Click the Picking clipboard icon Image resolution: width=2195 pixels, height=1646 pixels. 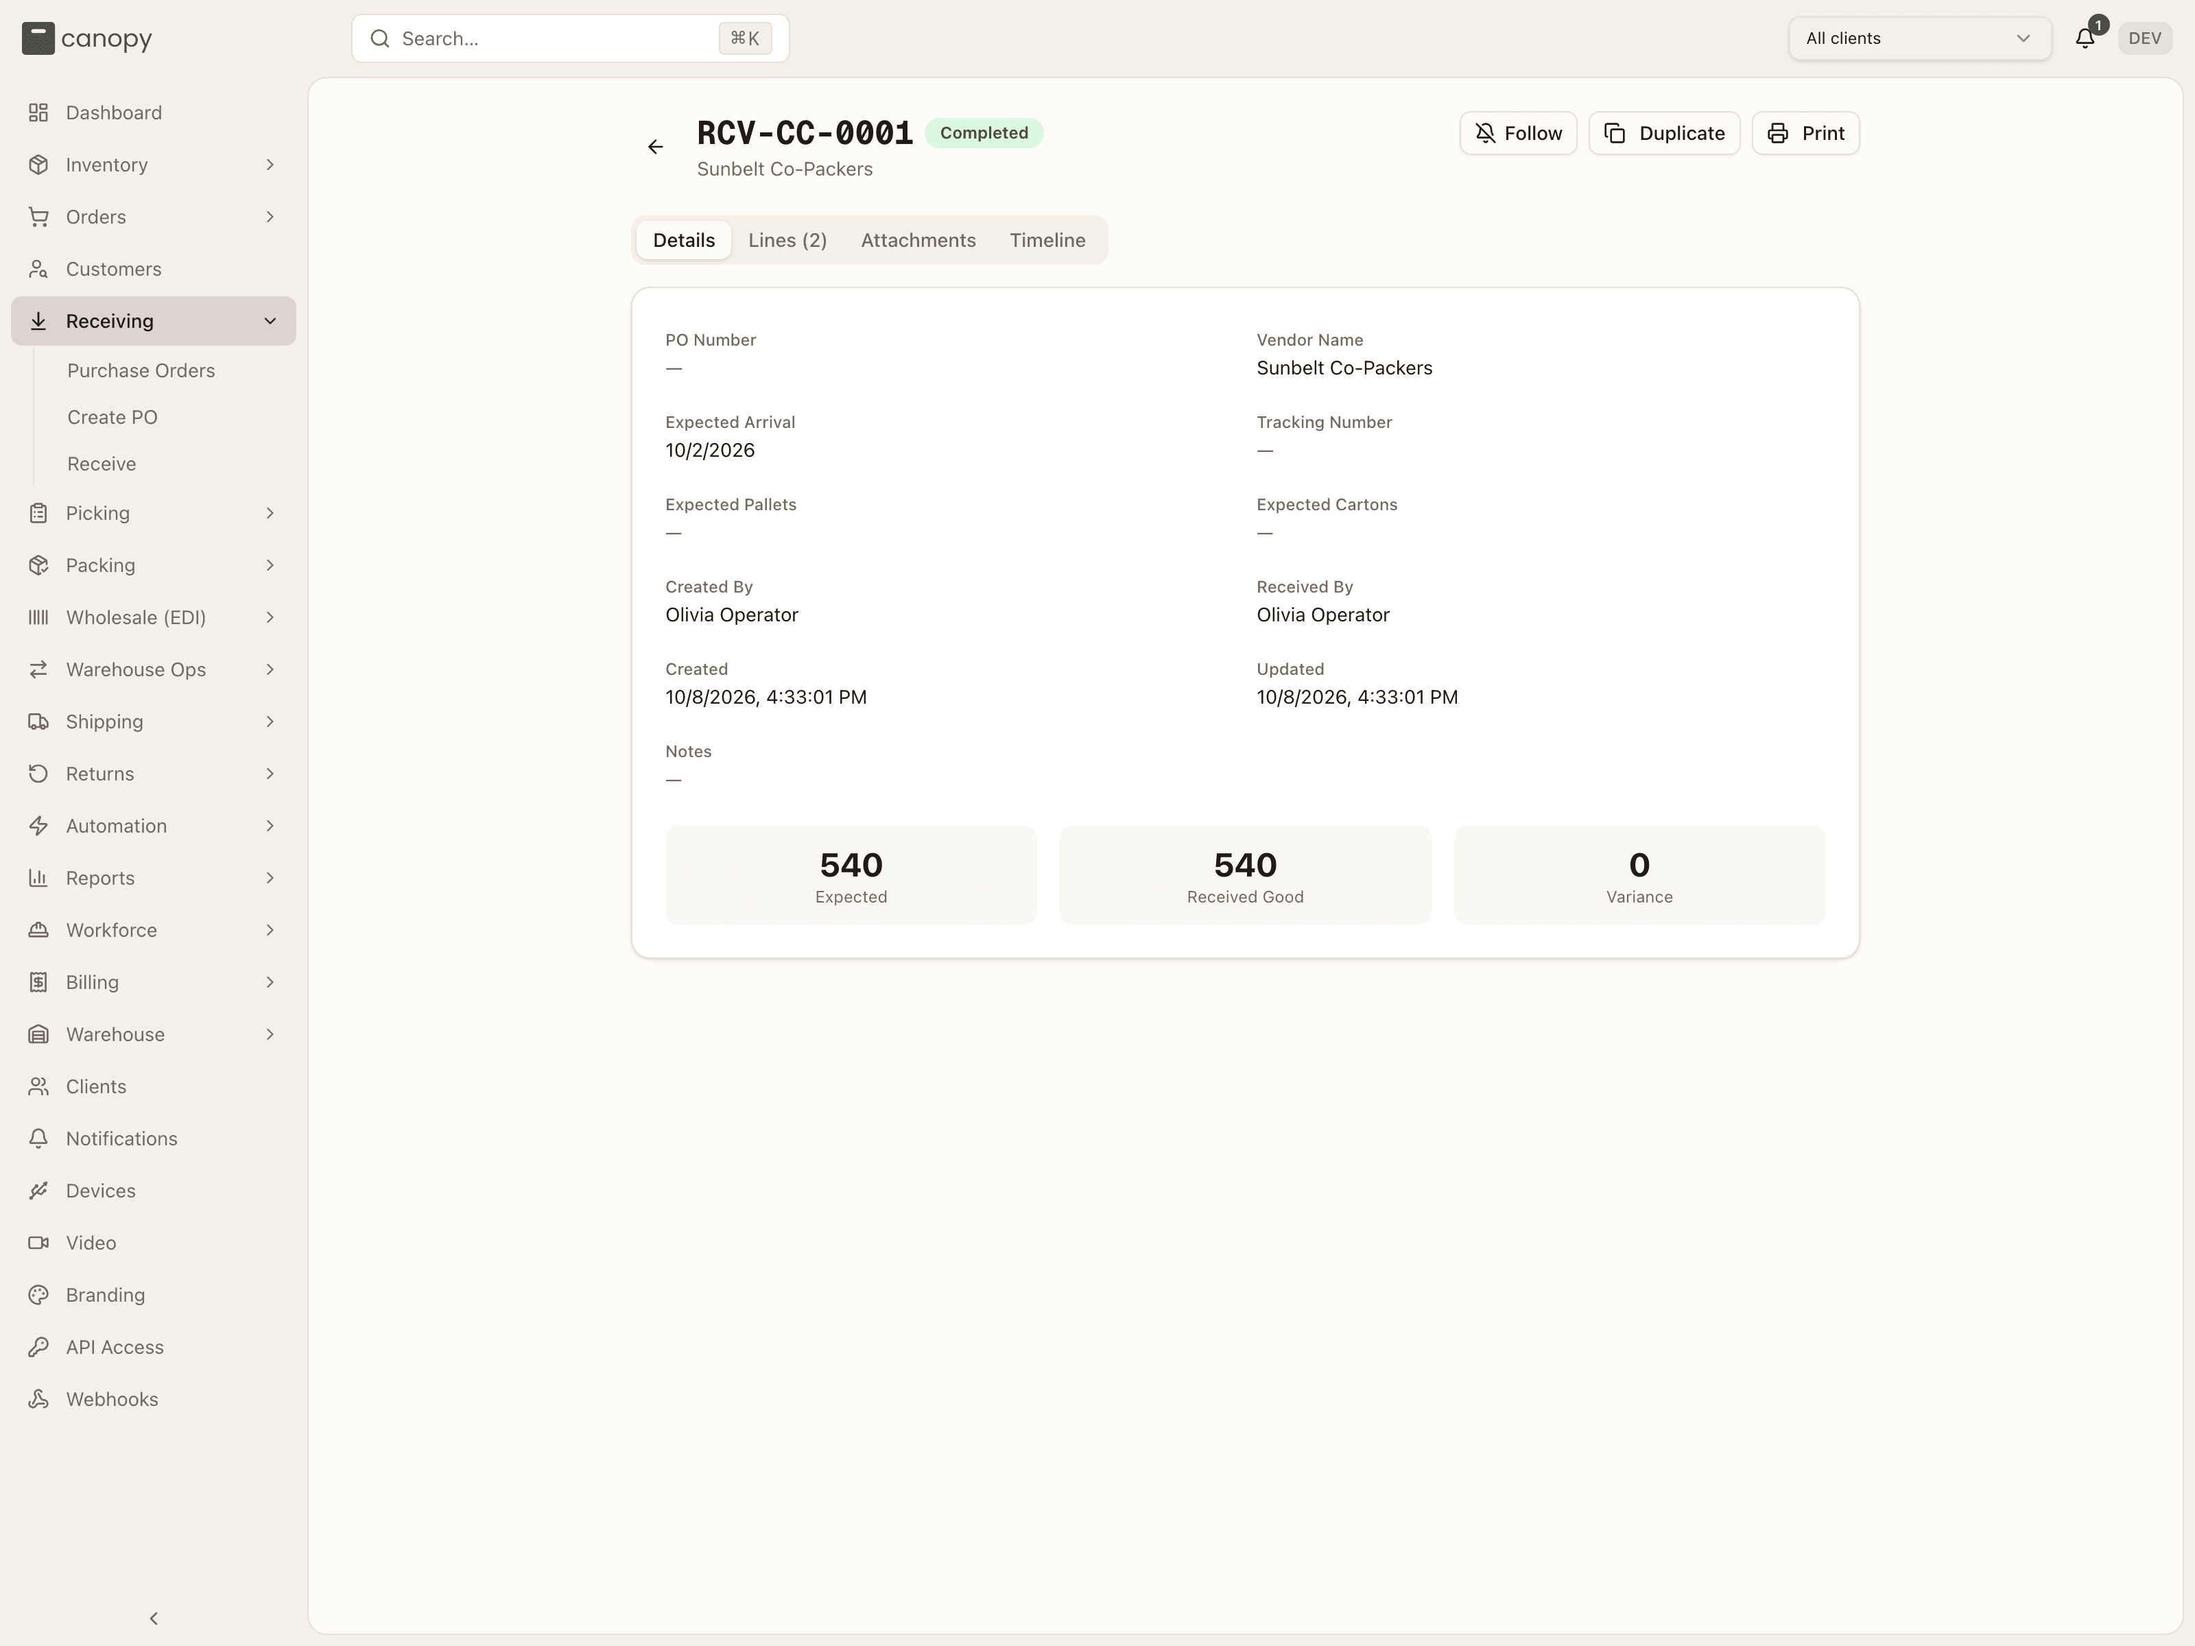(38, 513)
